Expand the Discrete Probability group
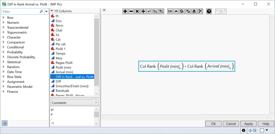Image resolution: width=275 pixels, height=134 pixels. point(4,57)
